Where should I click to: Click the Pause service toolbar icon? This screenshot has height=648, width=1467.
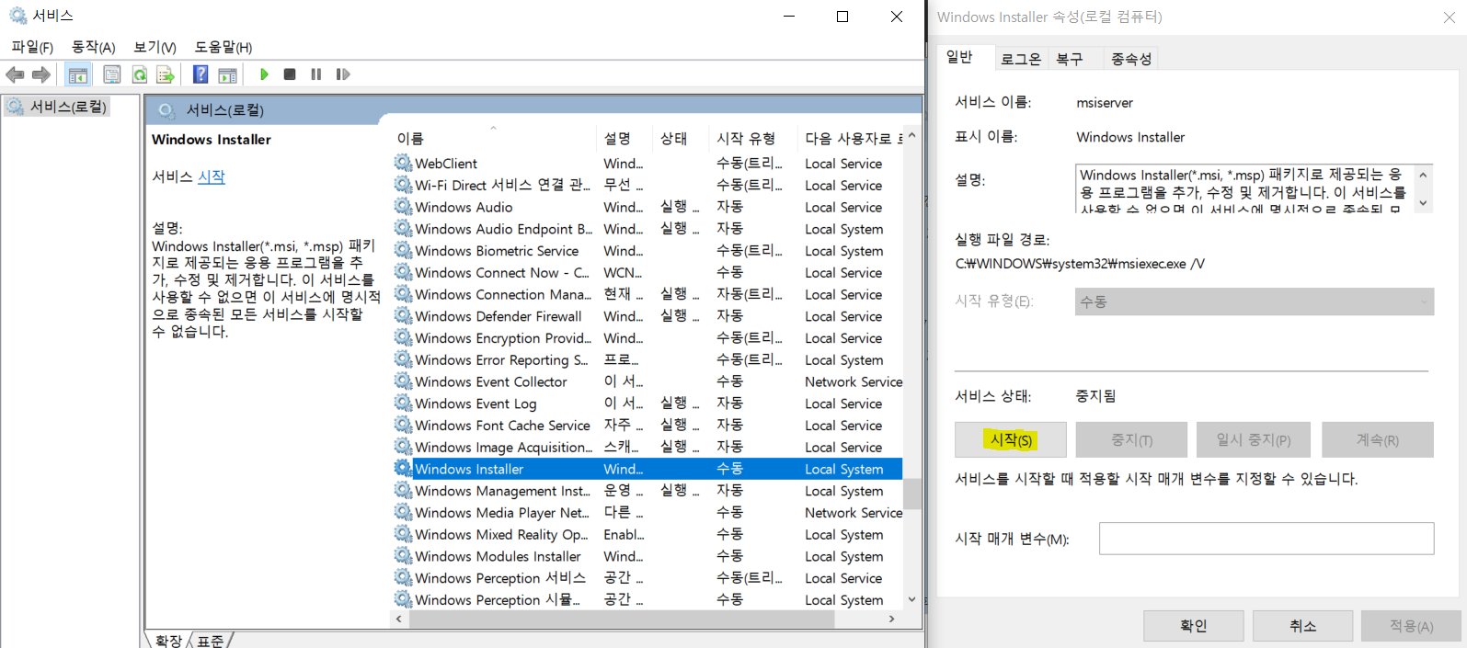(316, 74)
